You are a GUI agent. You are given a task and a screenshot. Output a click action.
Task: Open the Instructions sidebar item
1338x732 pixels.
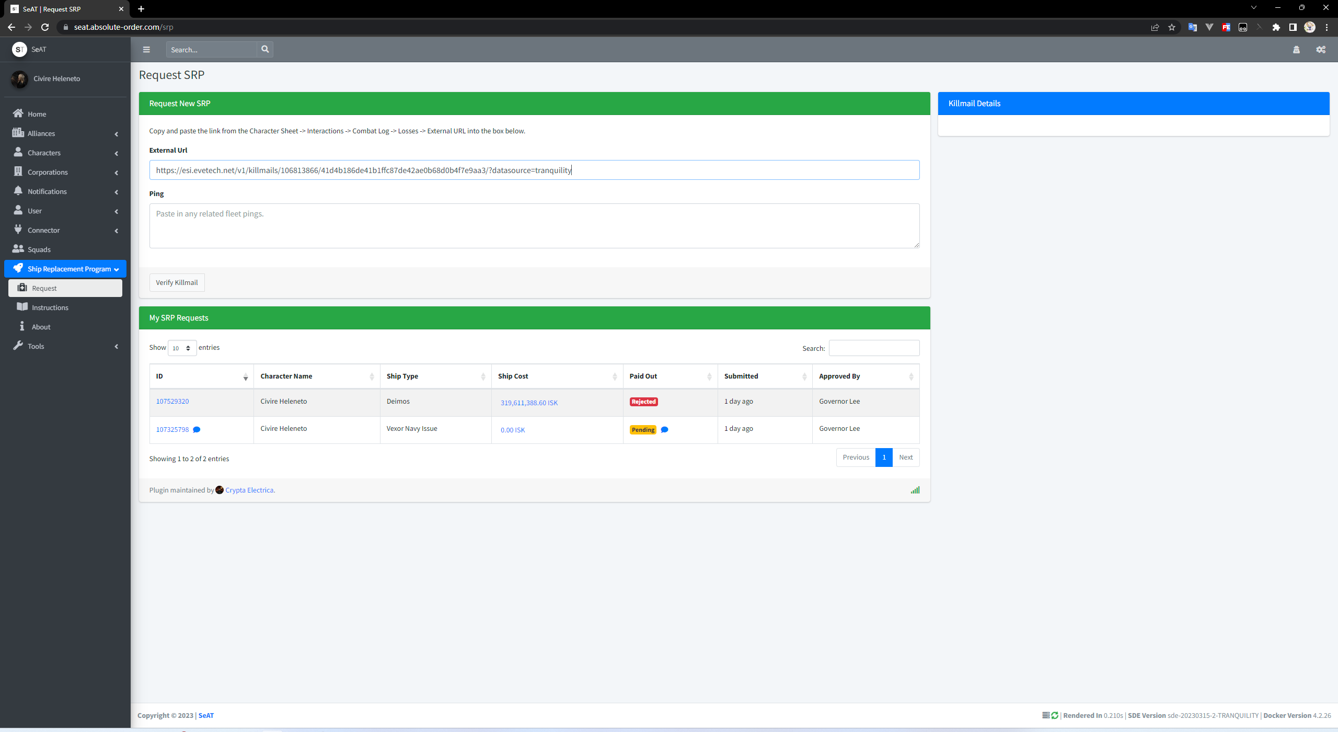(x=50, y=307)
